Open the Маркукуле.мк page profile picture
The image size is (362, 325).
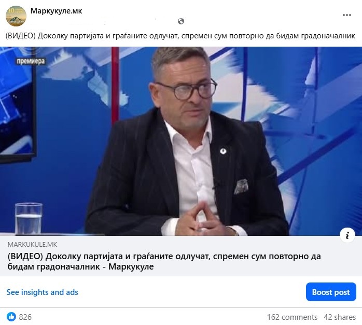(16, 16)
